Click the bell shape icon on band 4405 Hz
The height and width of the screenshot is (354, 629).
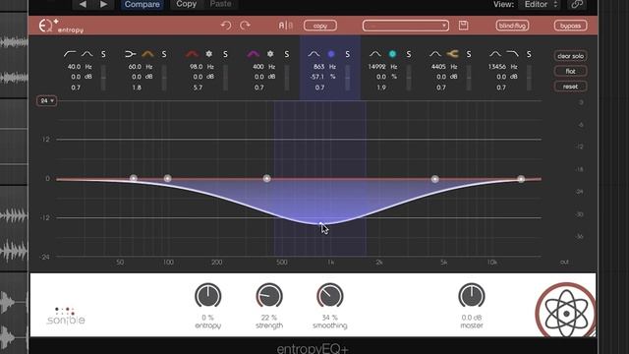tap(435, 54)
